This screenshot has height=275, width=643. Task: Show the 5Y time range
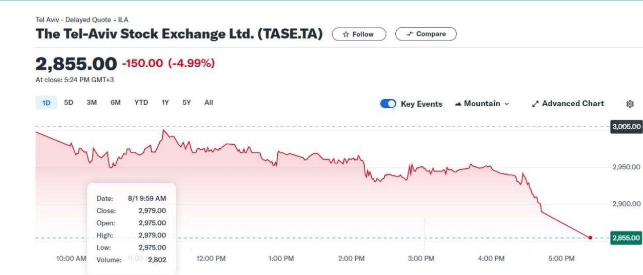coord(186,103)
